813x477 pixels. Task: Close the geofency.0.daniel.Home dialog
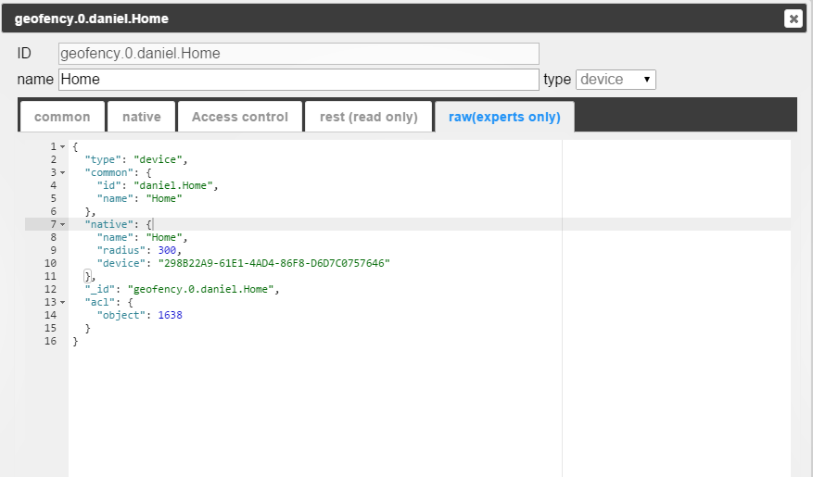(794, 19)
